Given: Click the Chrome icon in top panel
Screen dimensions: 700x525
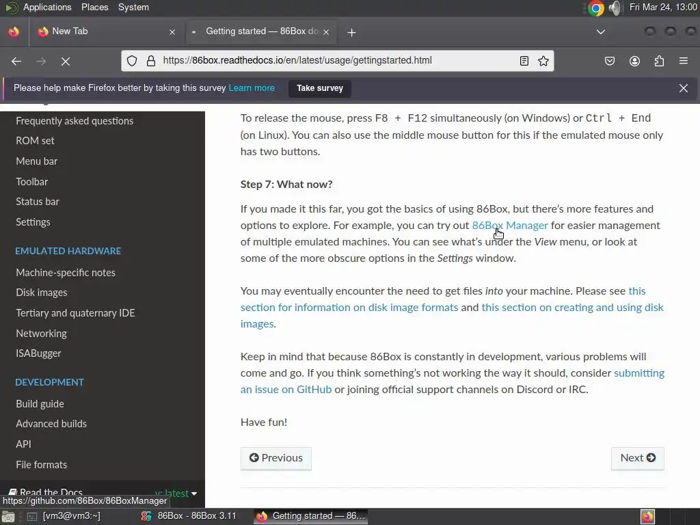Looking at the screenshot, I should 595,8.
